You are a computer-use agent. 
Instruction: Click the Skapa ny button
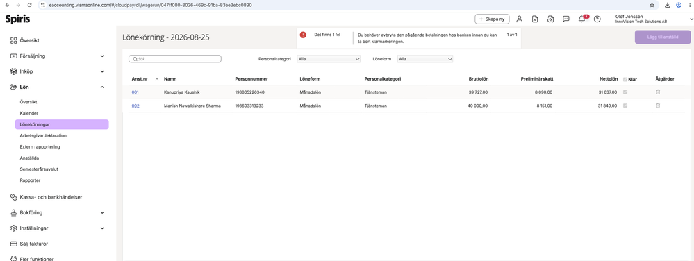492,19
